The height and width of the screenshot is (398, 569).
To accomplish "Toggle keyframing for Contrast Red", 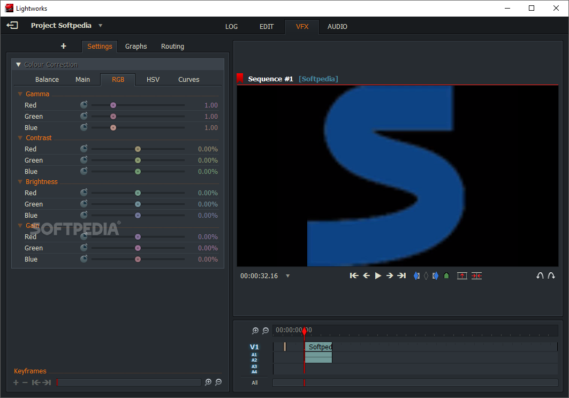I will coord(84,149).
